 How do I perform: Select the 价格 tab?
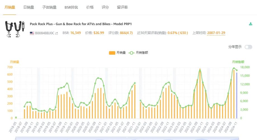click(x=90, y=7)
